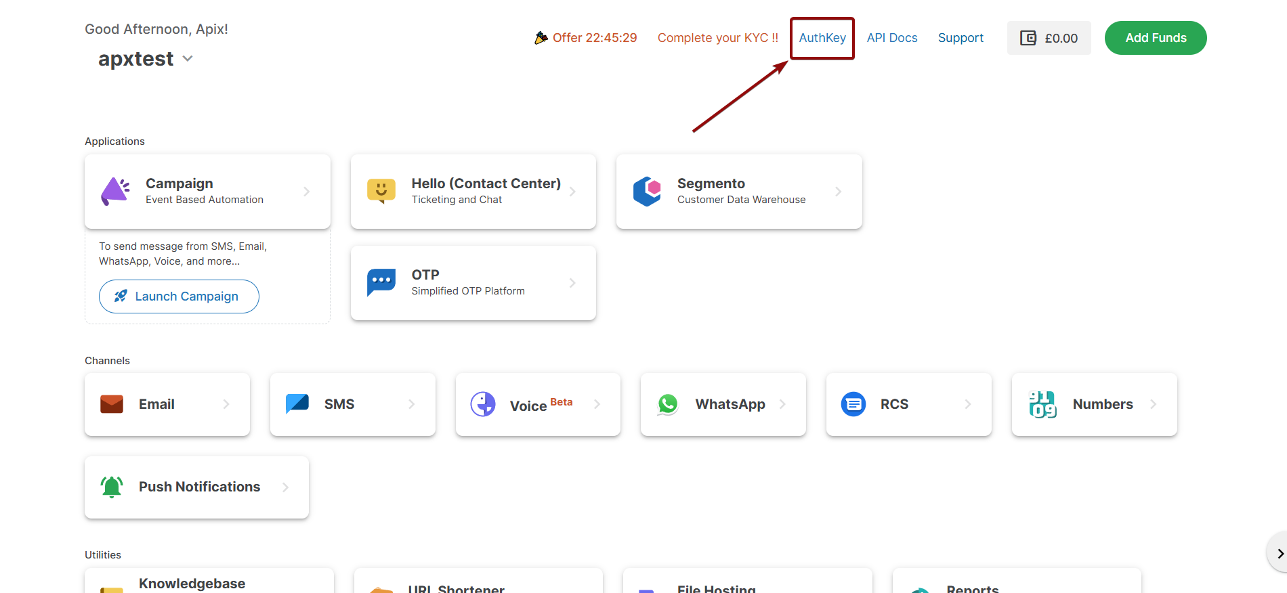Viewport: 1287px width, 593px height.
Task: Click the Add Funds button
Action: click(1156, 38)
